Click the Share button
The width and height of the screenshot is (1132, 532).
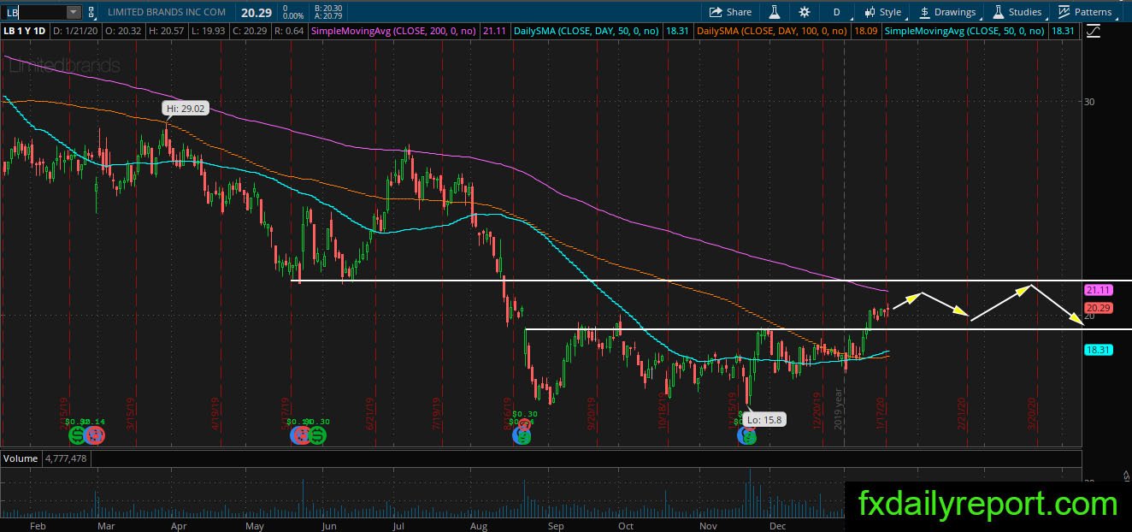(730, 12)
